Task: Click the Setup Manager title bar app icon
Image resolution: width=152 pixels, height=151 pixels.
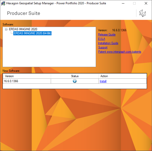Action: tap(3, 3)
